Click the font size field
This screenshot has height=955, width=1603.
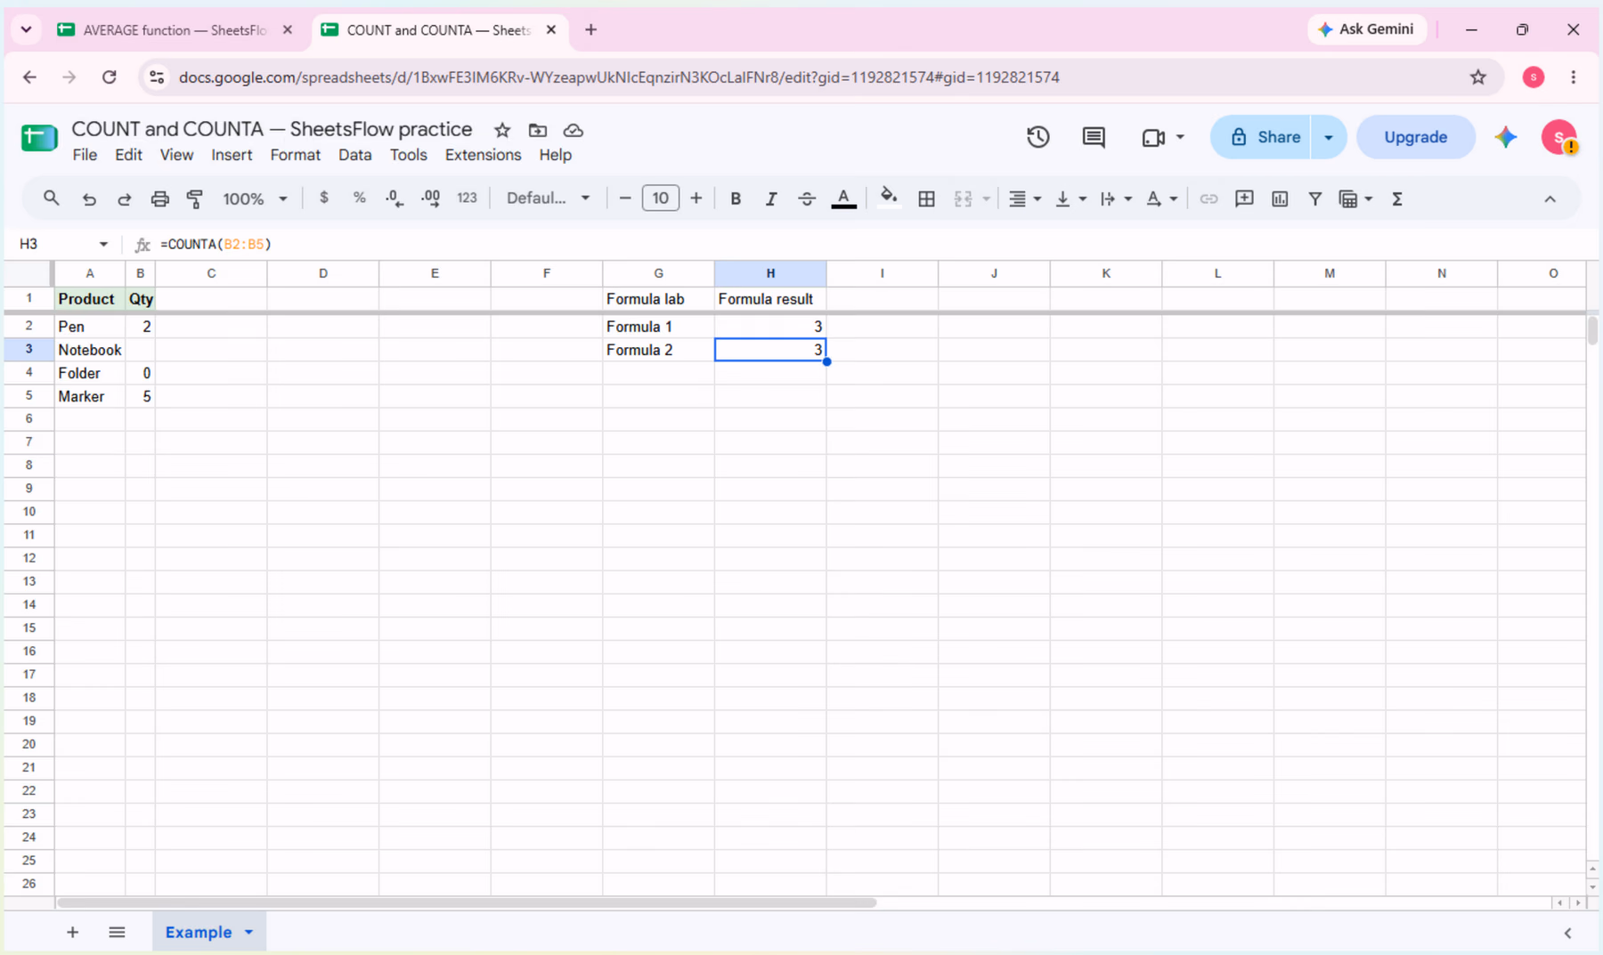click(x=661, y=198)
